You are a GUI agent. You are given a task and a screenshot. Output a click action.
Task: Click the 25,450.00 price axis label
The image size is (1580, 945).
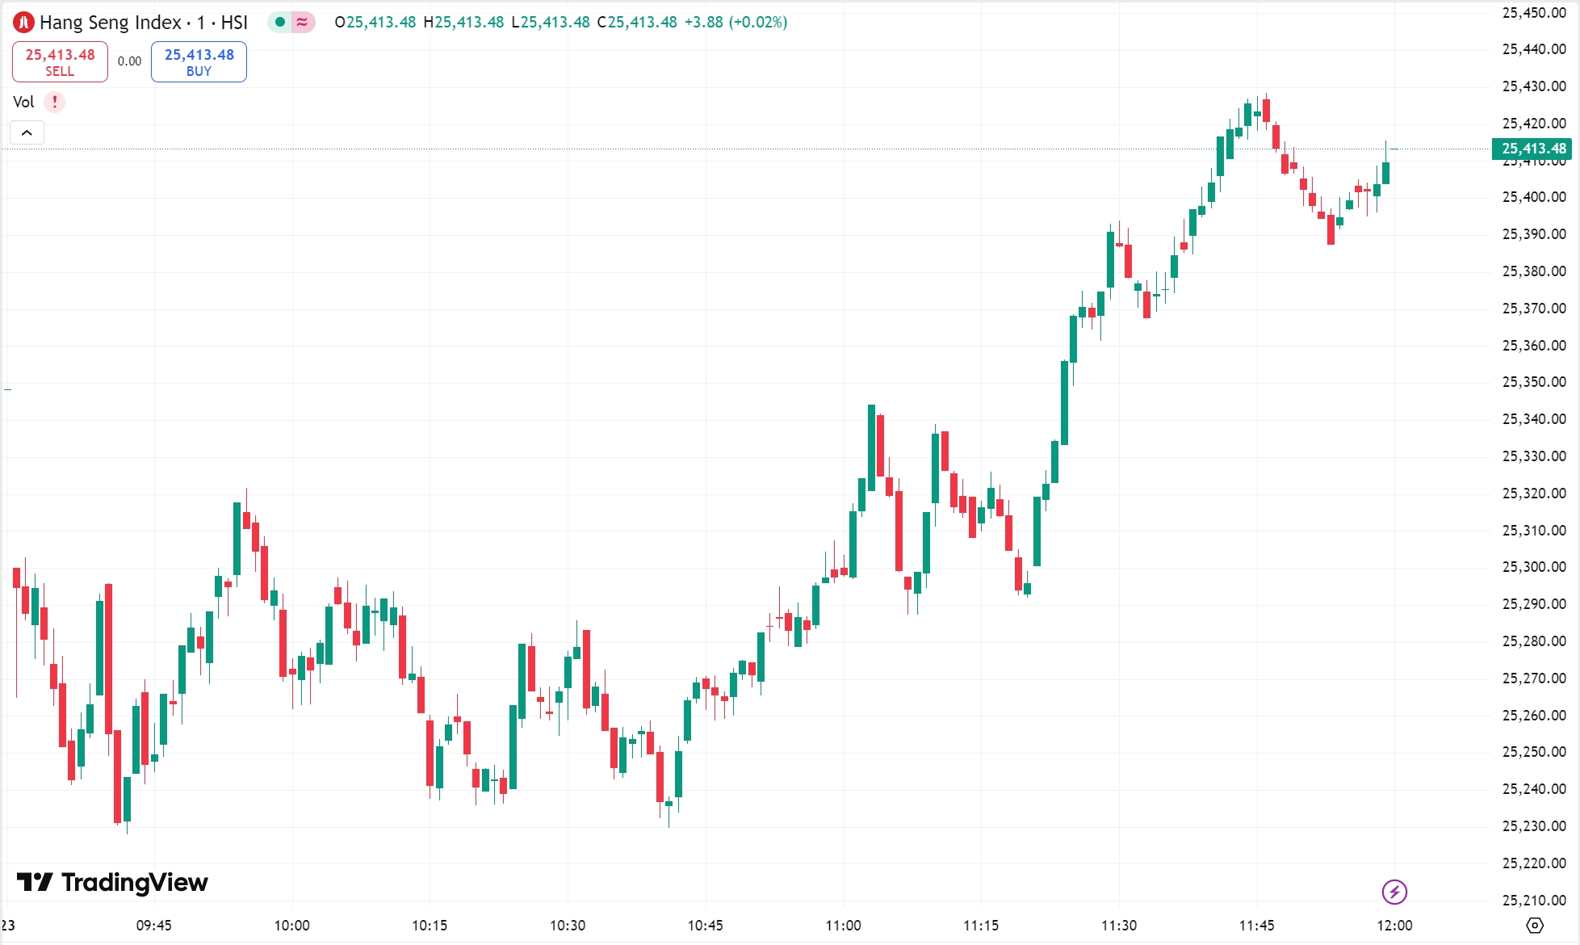1532,12
